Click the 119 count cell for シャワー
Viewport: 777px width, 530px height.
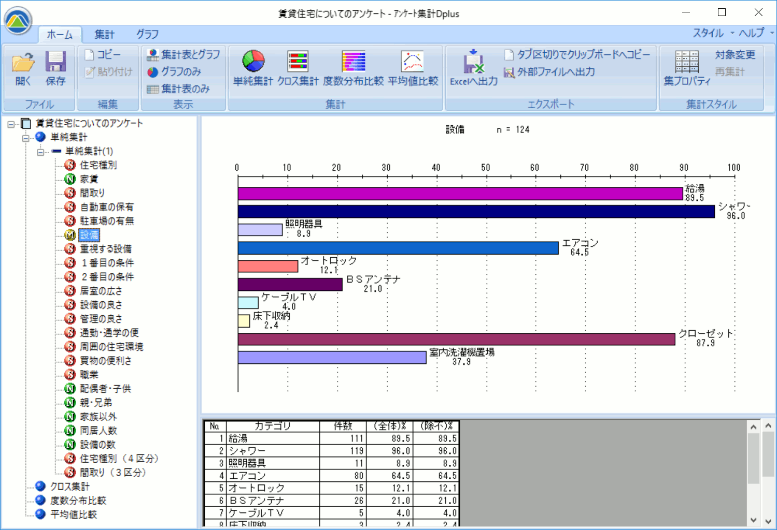pos(343,451)
